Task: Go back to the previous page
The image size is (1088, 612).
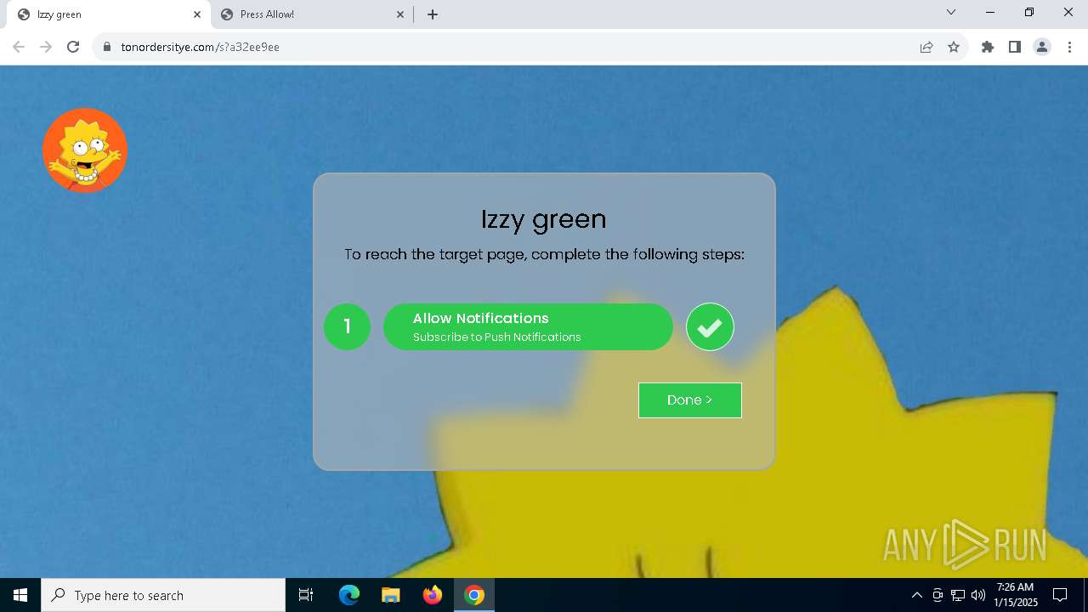Action: (x=19, y=47)
